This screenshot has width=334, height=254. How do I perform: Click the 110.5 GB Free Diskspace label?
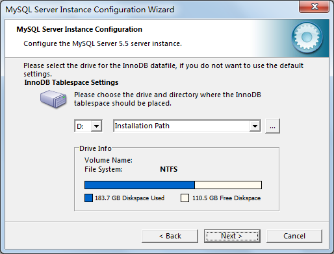pyautogui.click(x=226, y=198)
